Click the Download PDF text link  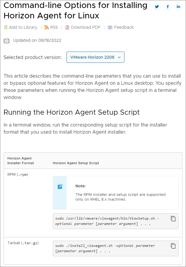pos(86,27)
